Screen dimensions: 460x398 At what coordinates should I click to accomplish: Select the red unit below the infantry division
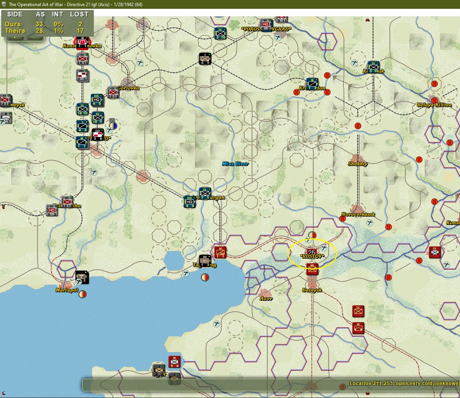[x=358, y=328]
